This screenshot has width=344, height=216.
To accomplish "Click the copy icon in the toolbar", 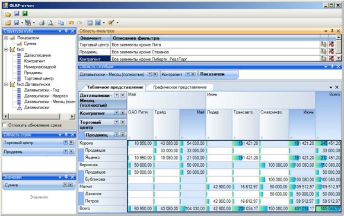I will (60, 23).
